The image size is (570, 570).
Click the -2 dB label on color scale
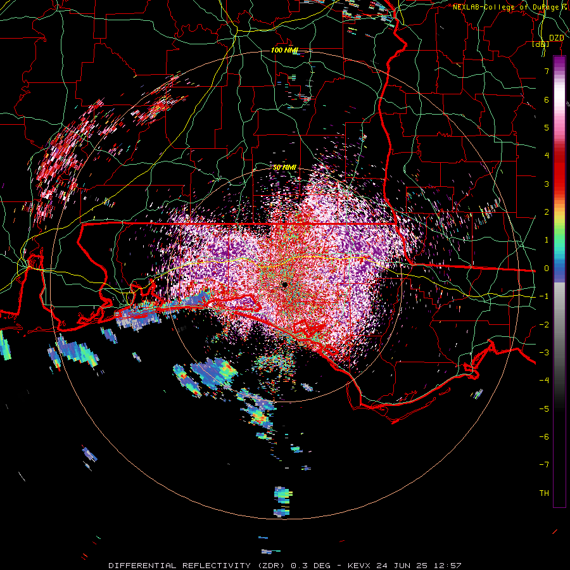[x=544, y=325]
